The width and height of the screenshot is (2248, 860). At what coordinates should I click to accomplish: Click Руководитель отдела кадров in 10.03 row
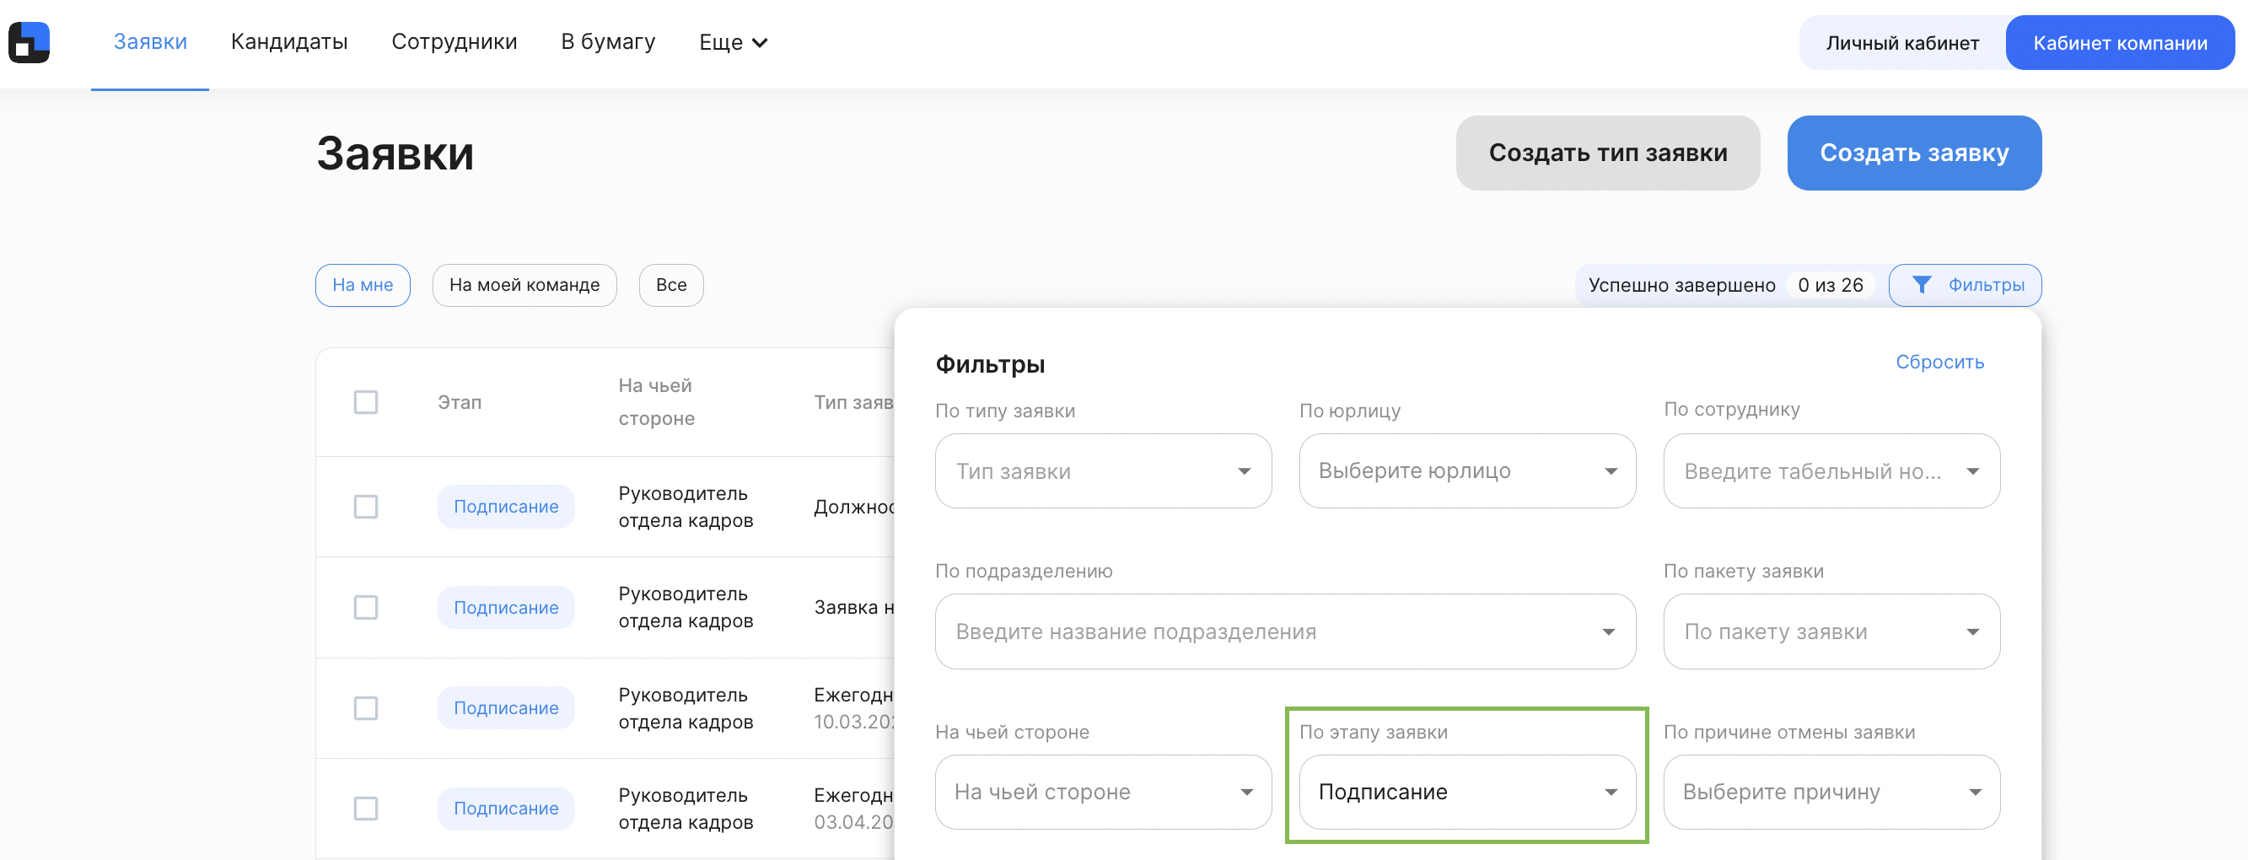685,707
